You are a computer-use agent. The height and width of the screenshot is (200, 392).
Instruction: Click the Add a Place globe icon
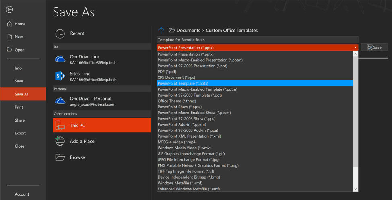pyautogui.click(x=60, y=141)
